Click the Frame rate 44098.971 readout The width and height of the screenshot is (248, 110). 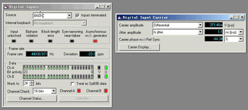[37, 54]
